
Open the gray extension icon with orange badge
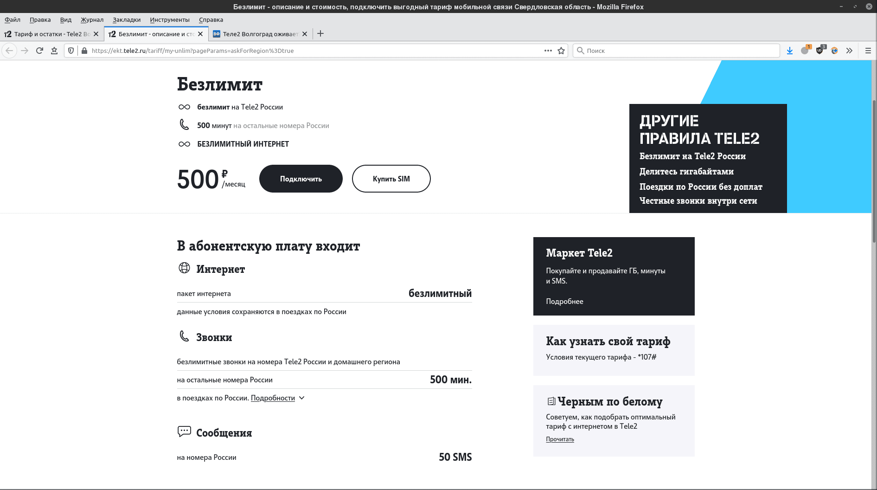[x=805, y=50]
